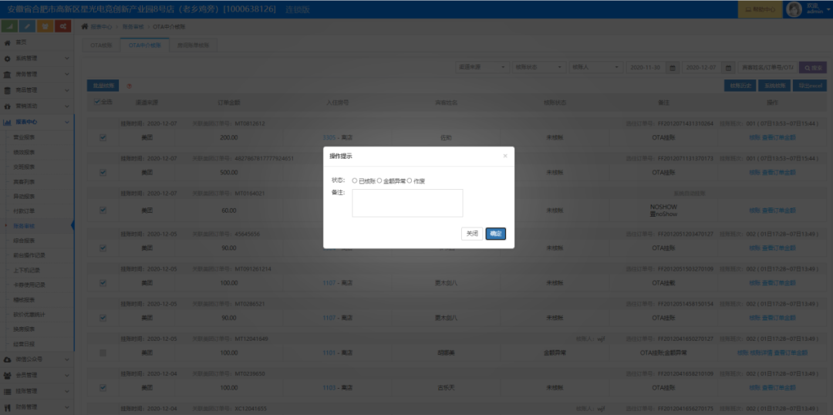Click the orange group shortcut icon
Viewport: 833px width, 415px height.
click(x=46, y=26)
